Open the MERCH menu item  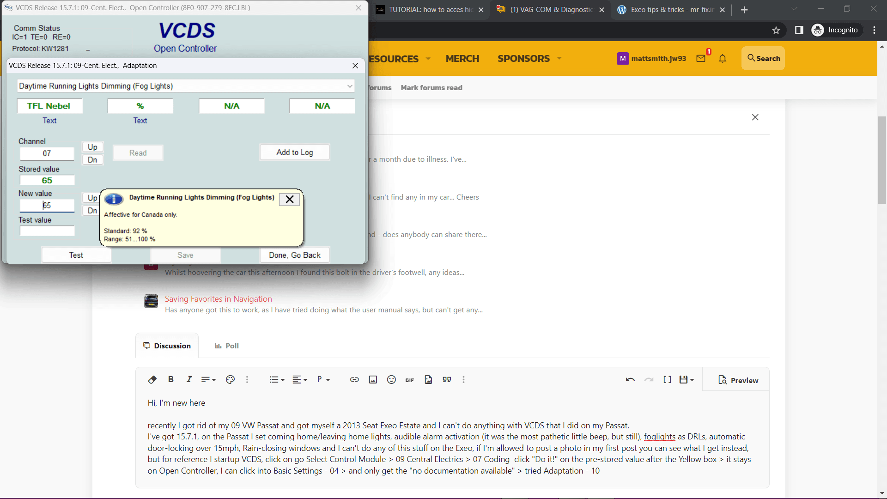coord(462,59)
